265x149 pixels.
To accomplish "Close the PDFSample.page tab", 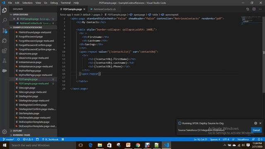I will point(84,9).
